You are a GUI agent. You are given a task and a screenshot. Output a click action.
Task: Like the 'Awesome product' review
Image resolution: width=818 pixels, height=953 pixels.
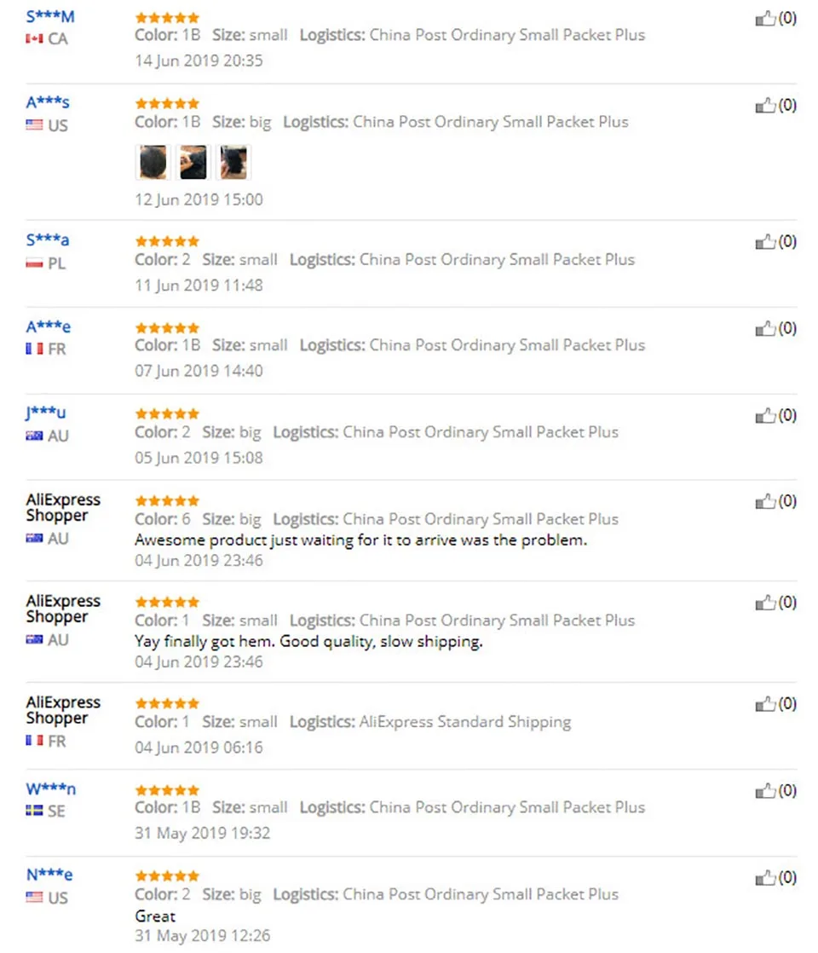pyautogui.click(x=766, y=501)
